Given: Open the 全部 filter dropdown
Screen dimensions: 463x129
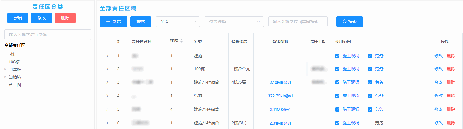Looking at the screenshot, I should click(178, 22).
